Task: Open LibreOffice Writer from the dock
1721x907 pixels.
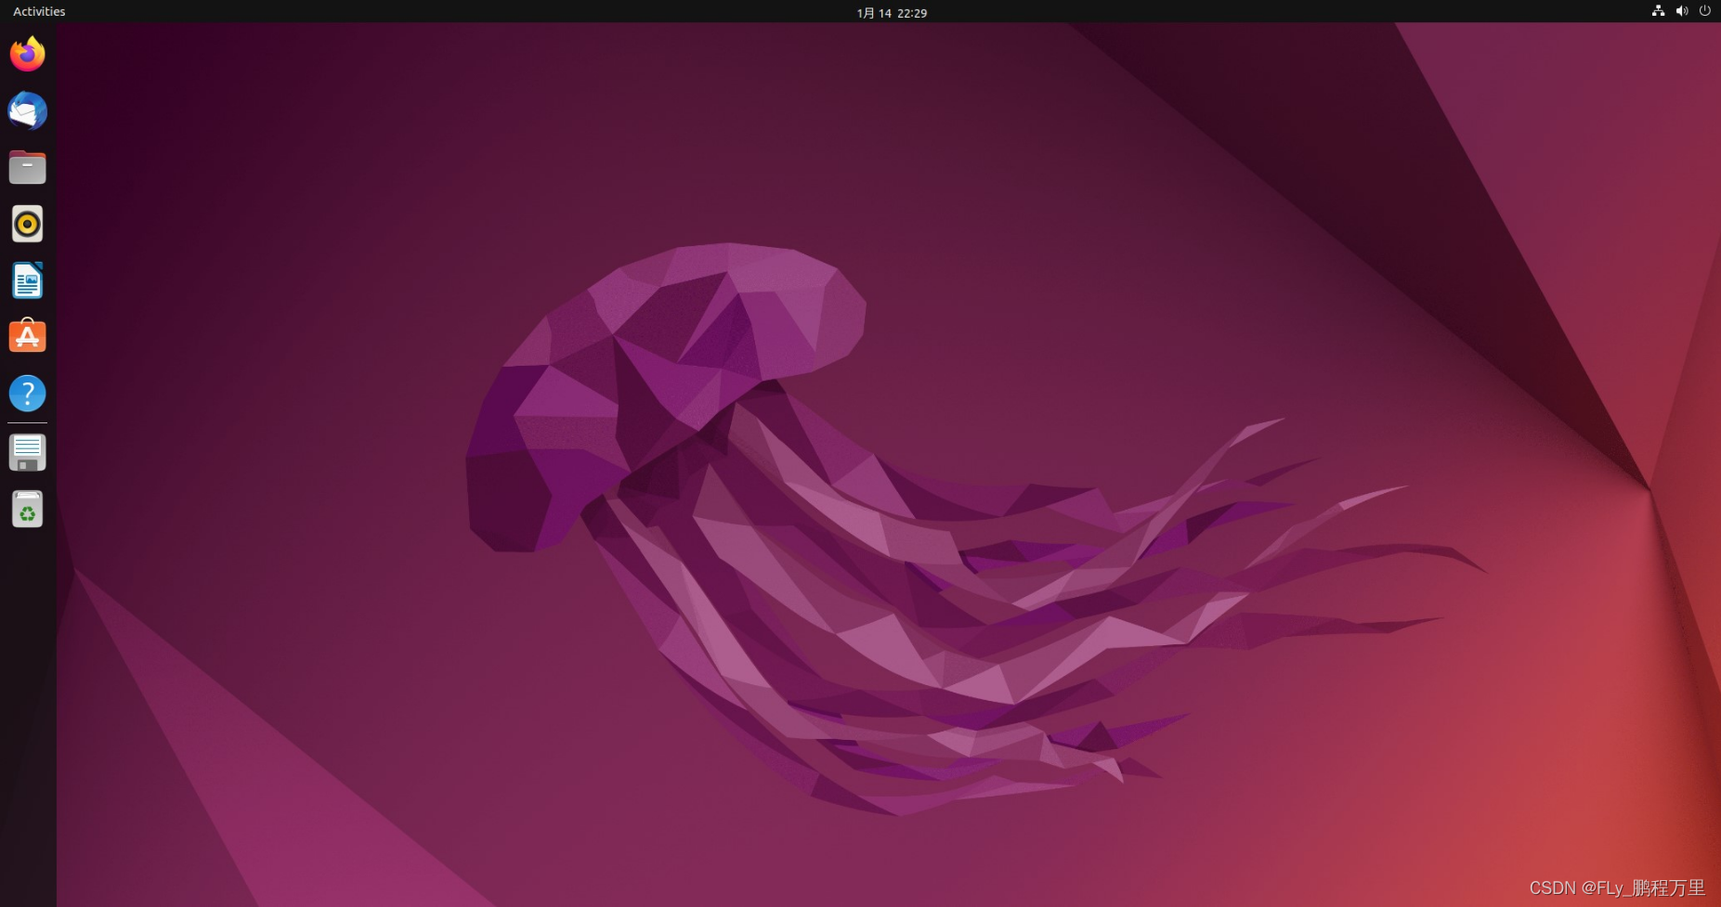Action: 28,280
